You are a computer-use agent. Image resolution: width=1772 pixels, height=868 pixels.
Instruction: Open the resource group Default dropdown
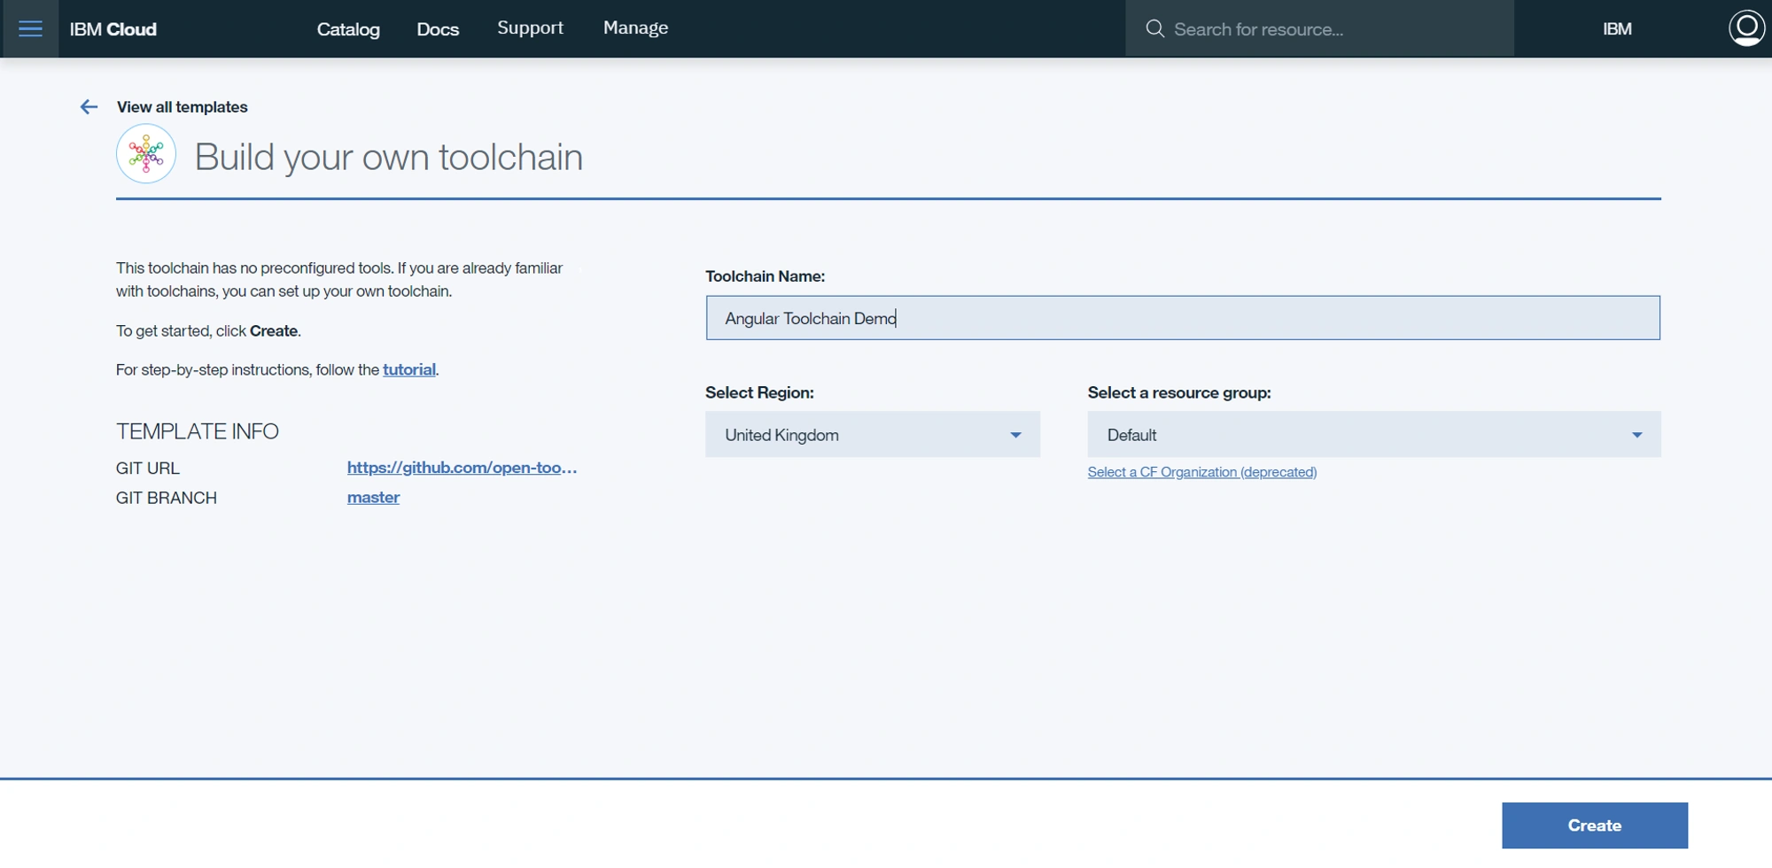[1374, 435]
